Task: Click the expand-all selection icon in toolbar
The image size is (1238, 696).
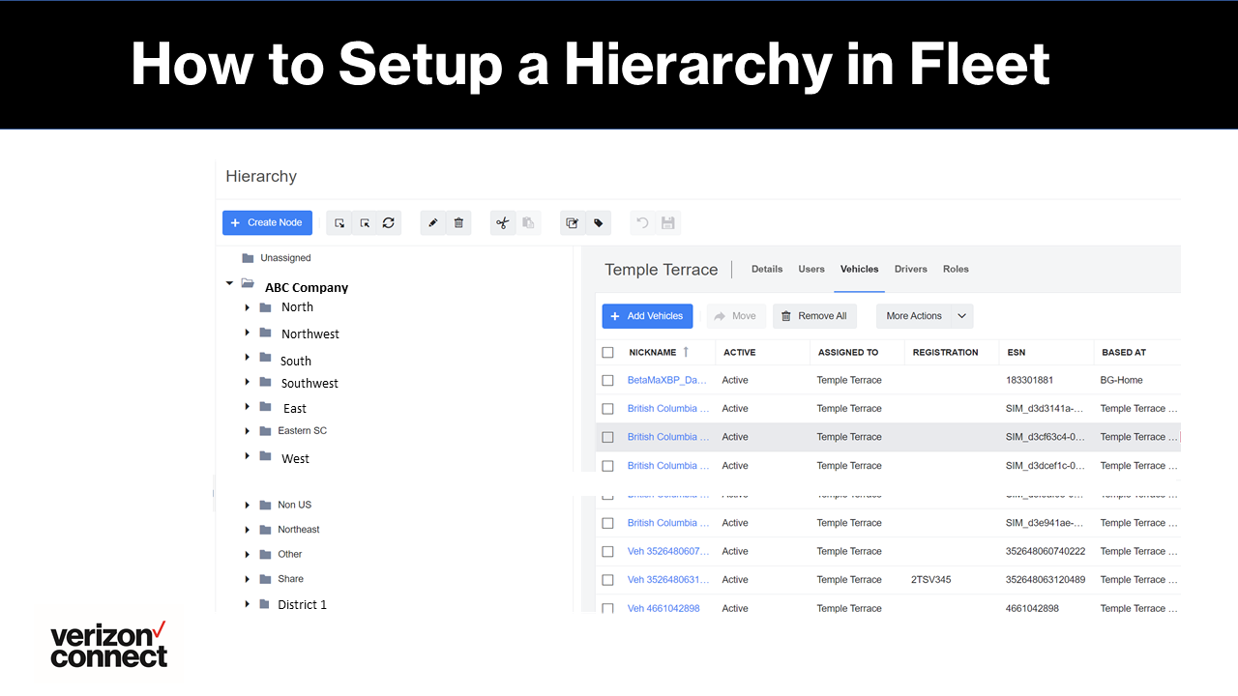Action: 339,222
